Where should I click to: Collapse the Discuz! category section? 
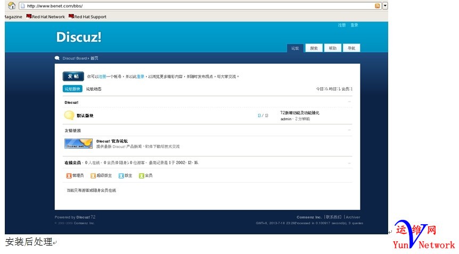coord(349,101)
